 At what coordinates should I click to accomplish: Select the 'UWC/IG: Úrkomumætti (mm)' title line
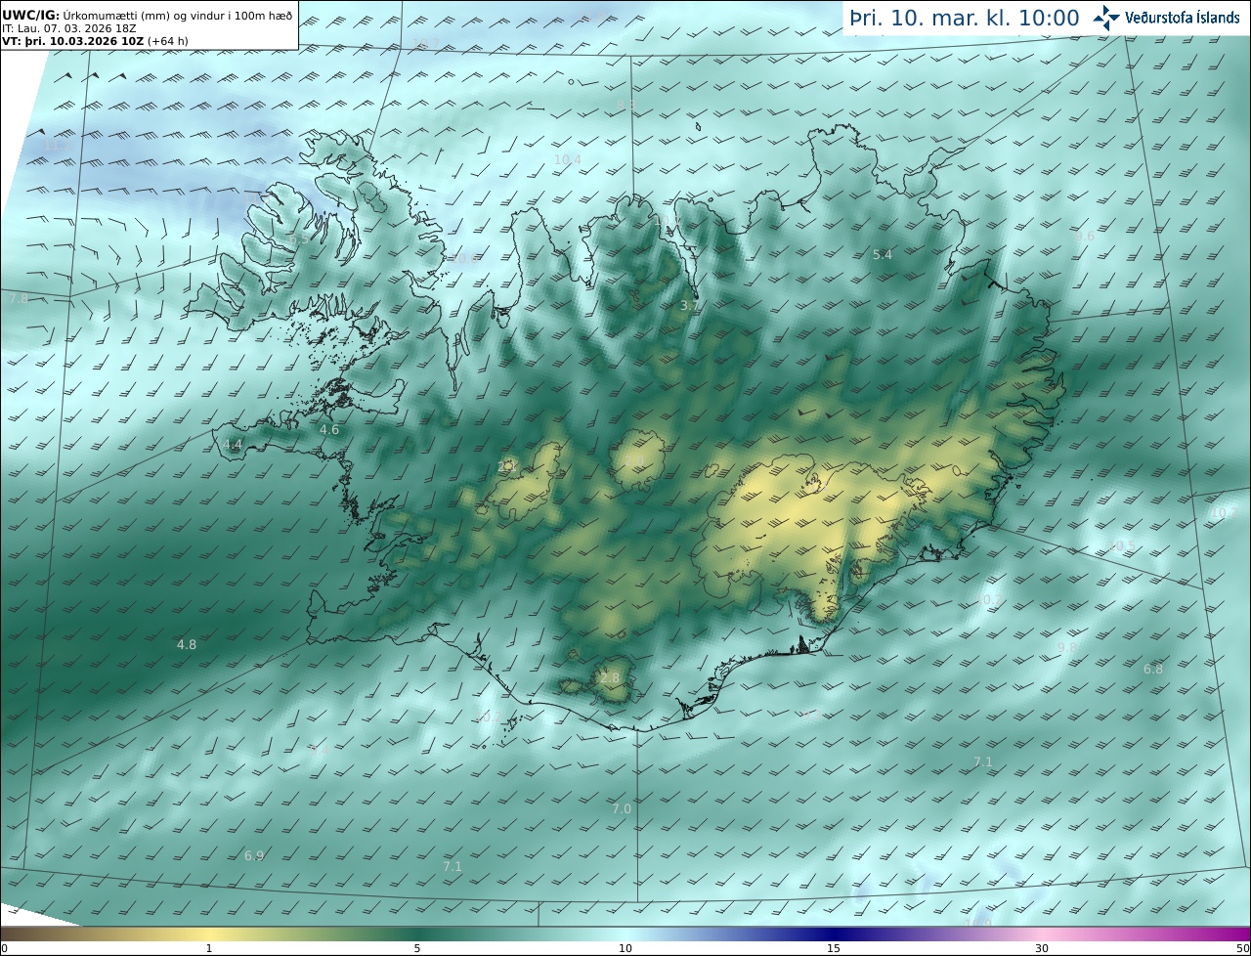(147, 17)
